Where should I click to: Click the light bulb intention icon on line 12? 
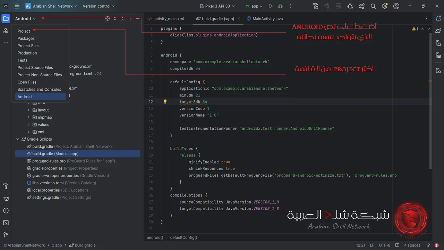tap(165, 102)
